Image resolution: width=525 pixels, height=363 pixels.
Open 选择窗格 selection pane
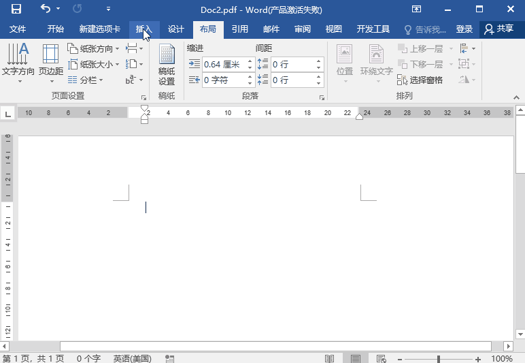coord(420,80)
